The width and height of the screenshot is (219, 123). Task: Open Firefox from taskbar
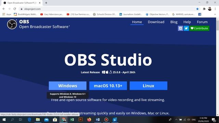pos(89,120)
